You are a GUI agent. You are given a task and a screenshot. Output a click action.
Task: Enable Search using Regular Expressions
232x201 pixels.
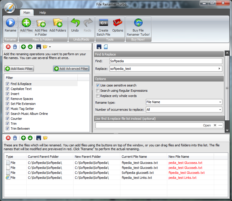pyautogui.click(x=98, y=91)
